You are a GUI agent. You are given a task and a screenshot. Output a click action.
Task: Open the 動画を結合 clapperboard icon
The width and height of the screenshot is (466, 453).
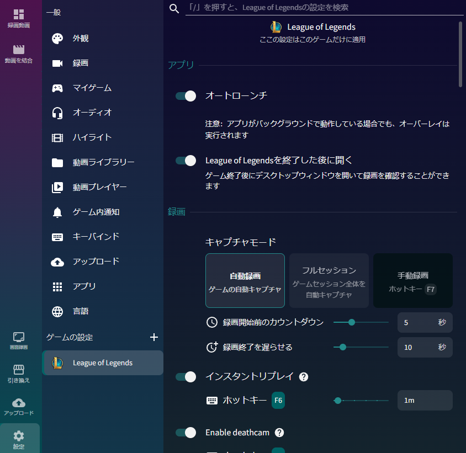pyautogui.click(x=18, y=49)
